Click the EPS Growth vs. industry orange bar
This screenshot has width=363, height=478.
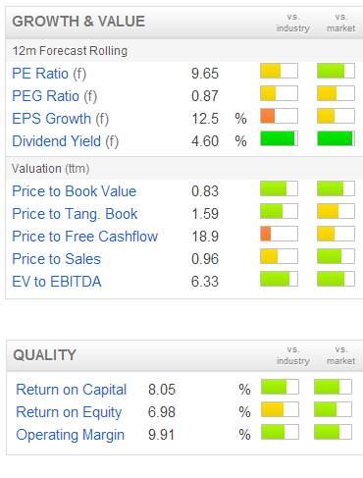click(x=279, y=116)
